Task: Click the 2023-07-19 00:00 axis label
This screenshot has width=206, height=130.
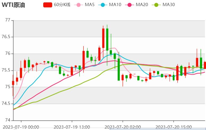Action: tap(21, 127)
